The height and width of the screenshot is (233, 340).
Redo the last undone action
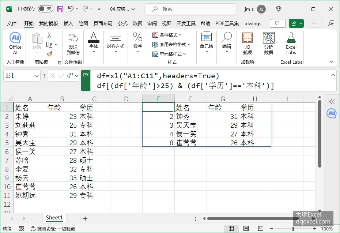[85, 9]
